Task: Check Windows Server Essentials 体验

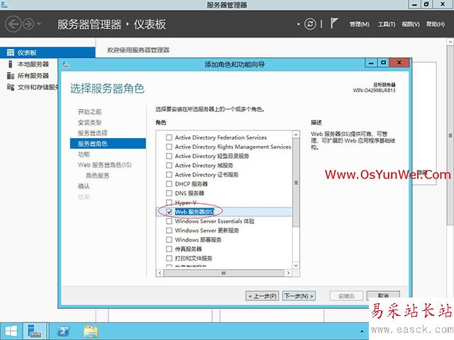Action: point(169,221)
